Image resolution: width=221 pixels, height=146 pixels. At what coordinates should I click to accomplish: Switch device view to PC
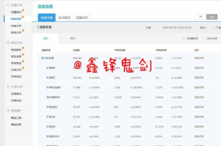point(201,17)
